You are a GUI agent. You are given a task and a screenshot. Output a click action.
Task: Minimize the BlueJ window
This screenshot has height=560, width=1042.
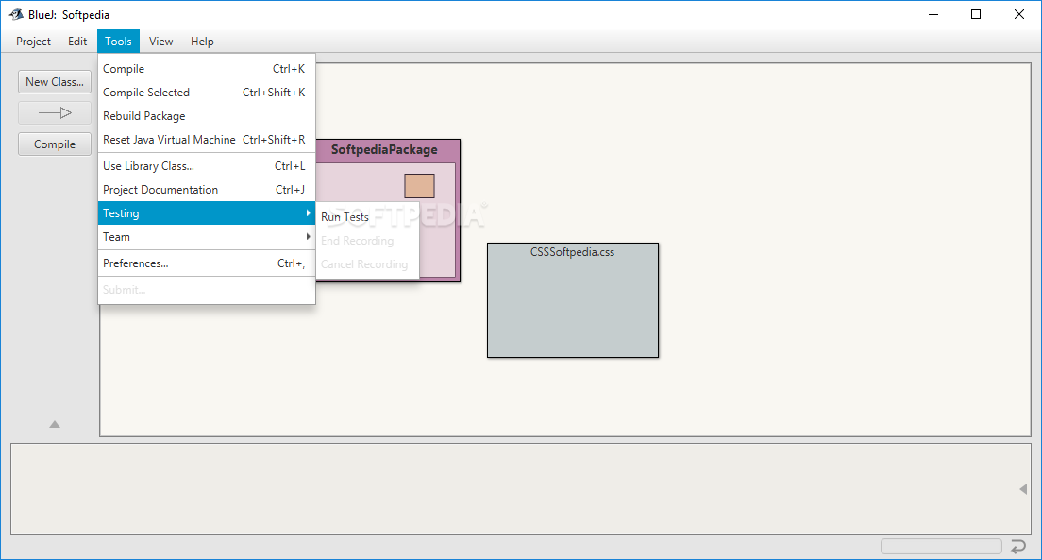[x=933, y=14]
